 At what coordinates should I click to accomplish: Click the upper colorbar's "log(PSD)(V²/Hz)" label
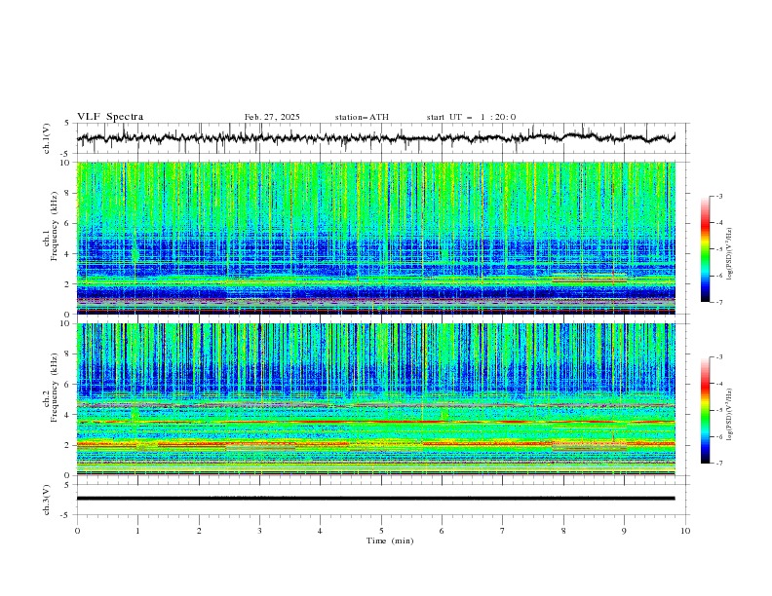pos(730,254)
